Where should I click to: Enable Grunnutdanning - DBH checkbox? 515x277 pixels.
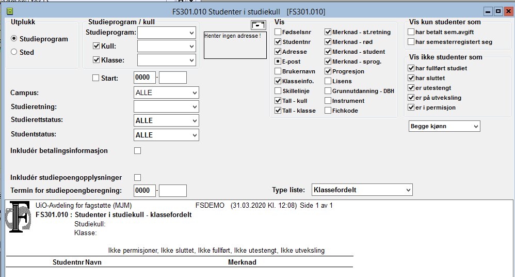(x=328, y=91)
